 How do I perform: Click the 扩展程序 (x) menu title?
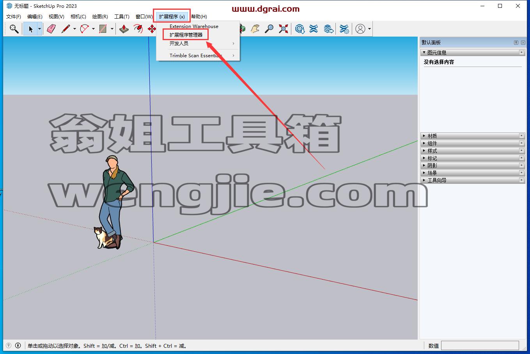tap(172, 17)
